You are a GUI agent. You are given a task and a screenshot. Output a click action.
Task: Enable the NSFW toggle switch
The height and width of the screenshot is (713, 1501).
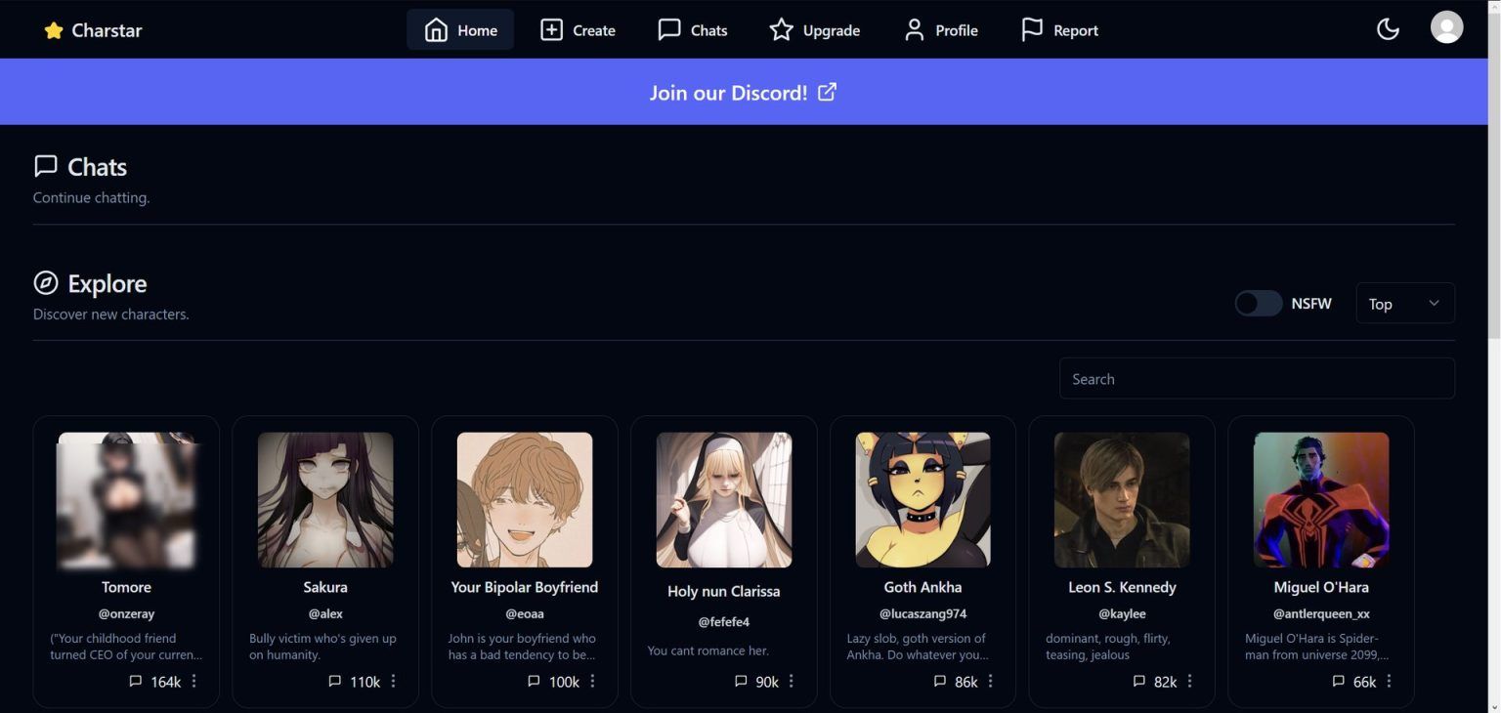1258,303
